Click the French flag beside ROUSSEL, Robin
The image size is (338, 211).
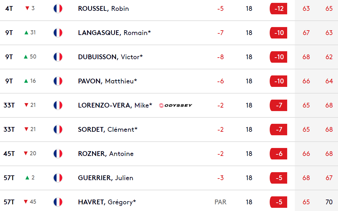pos(58,9)
